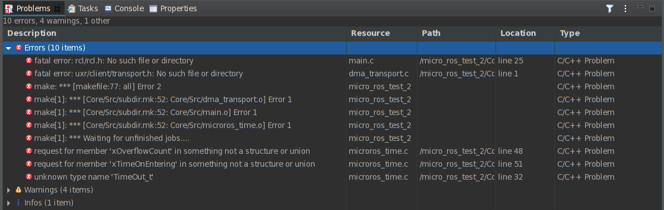Image resolution: width=664 pixels, height=210 pixels.
Task: Expand the Infos (1 item) group
Action: point(8,203)
